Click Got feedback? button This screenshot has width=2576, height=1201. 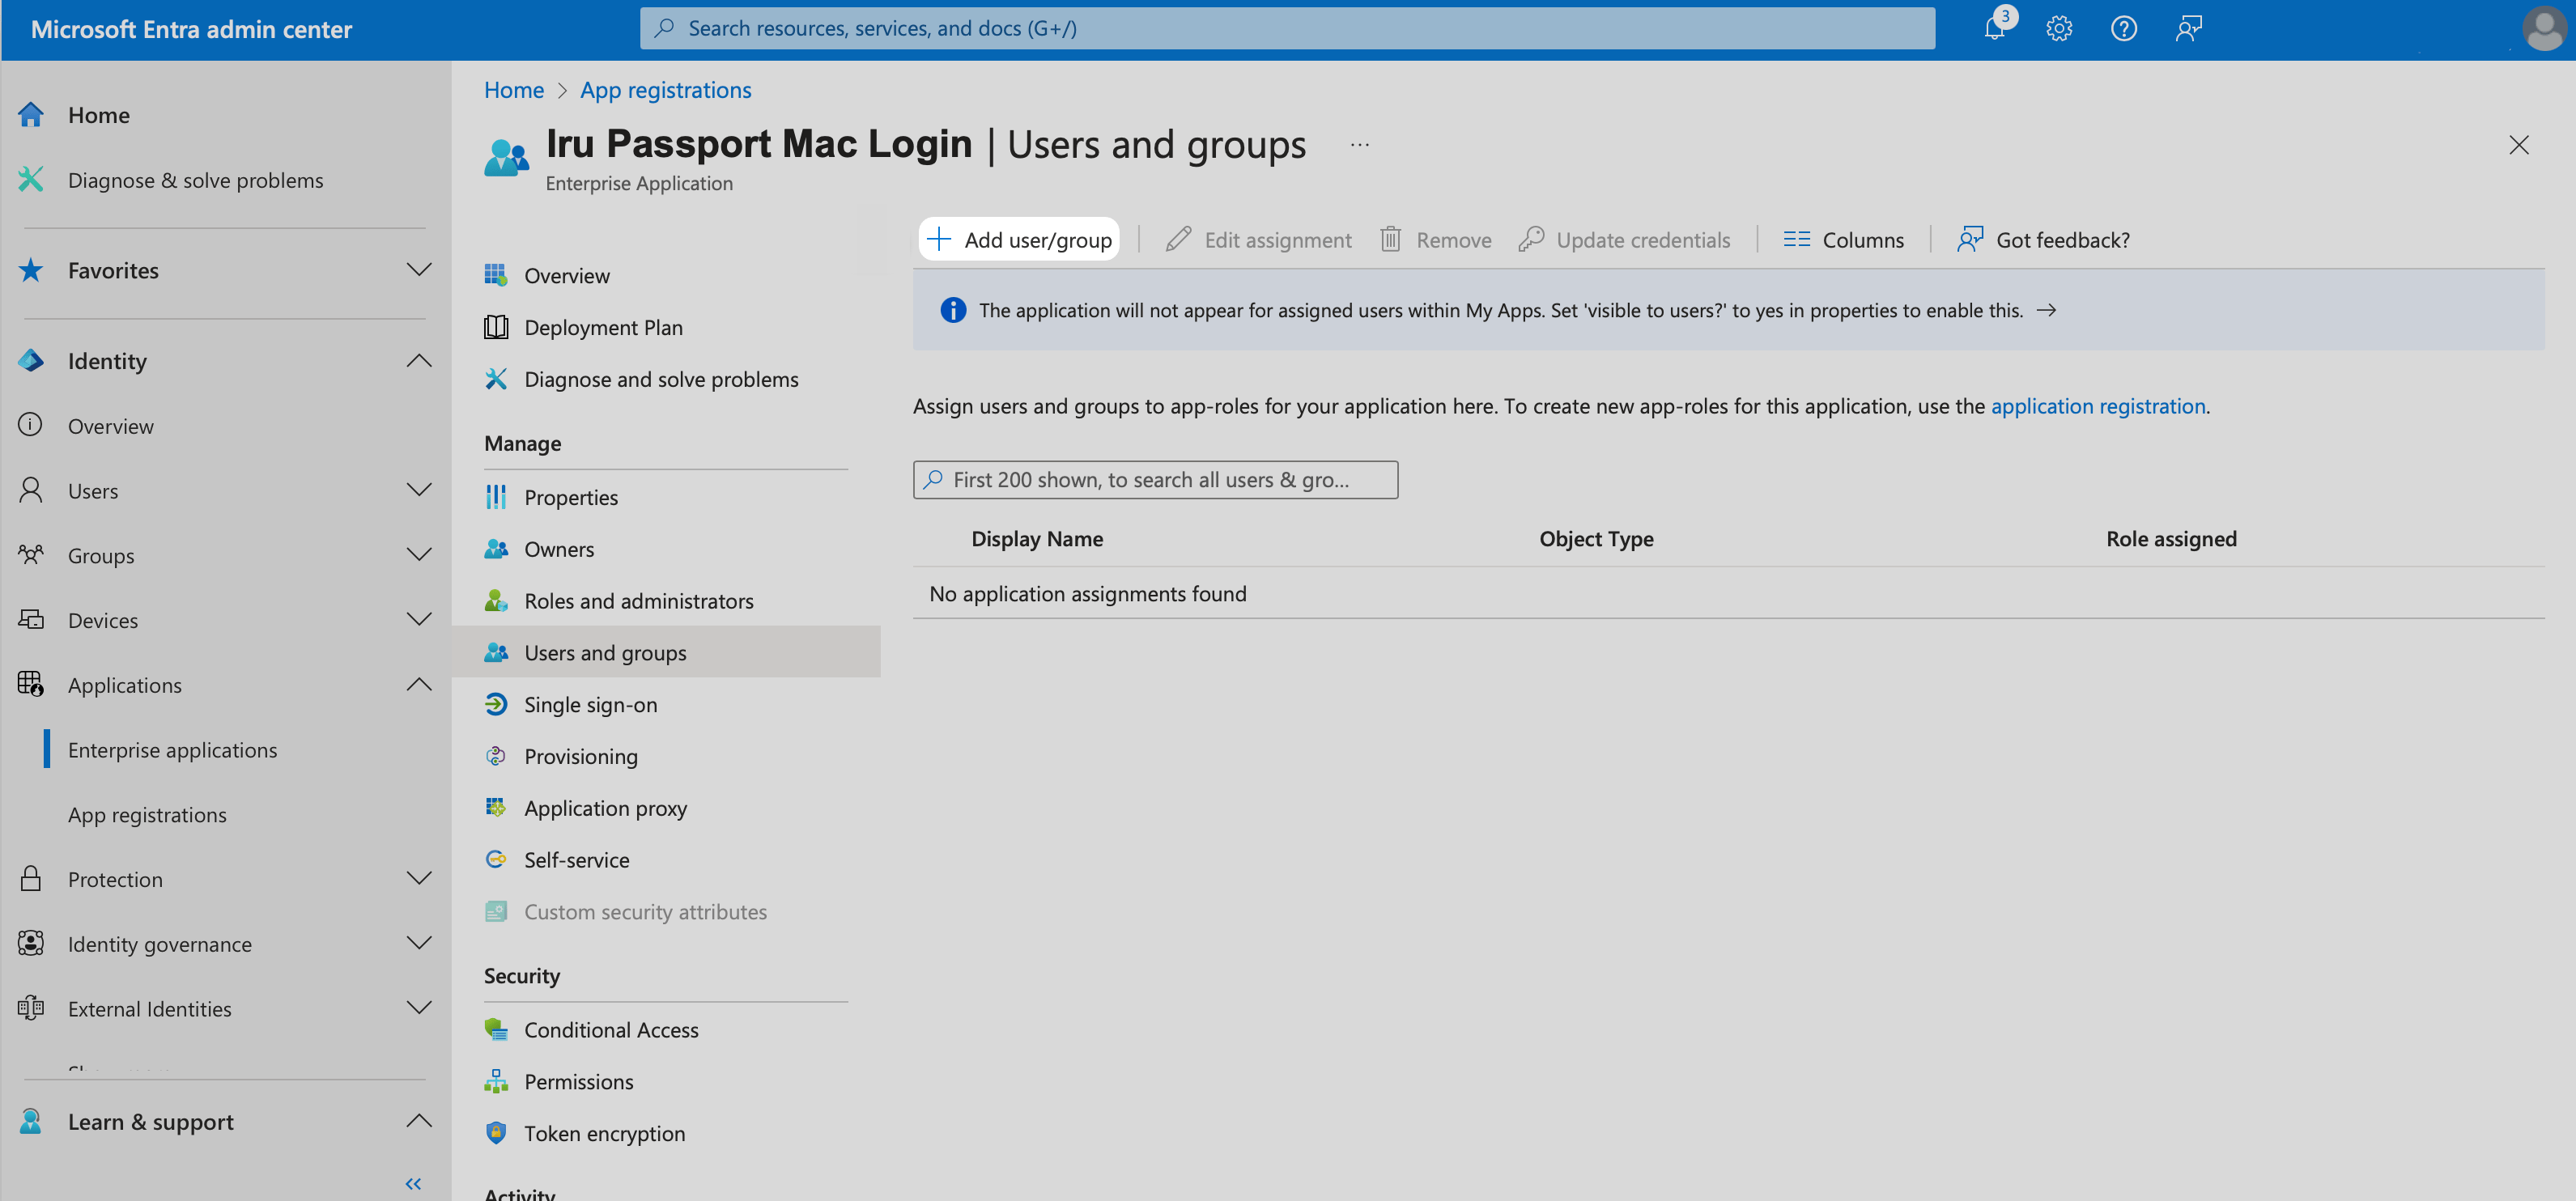coord(2043,239)
